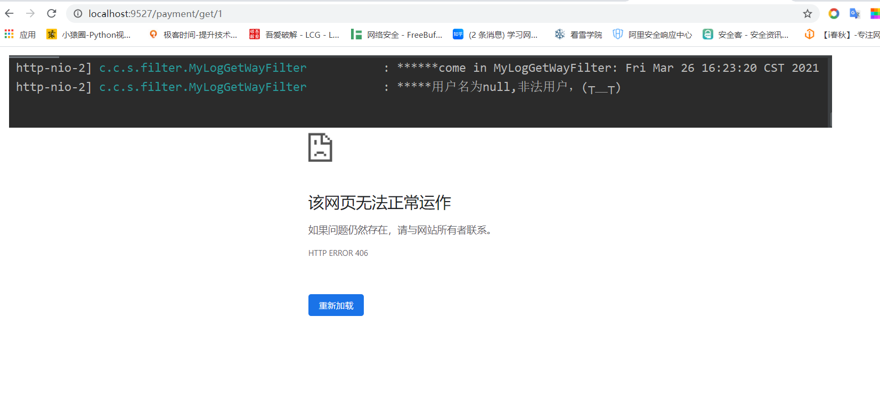The width and height of the screenshot is (880, 416).
Task: Go back with the browser back arrow
Action: 10,13
